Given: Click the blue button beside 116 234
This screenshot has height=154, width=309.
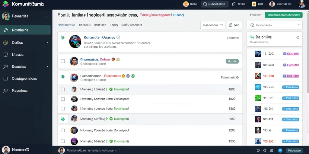Looking at the screenshot, I should [x=291, y=87].
